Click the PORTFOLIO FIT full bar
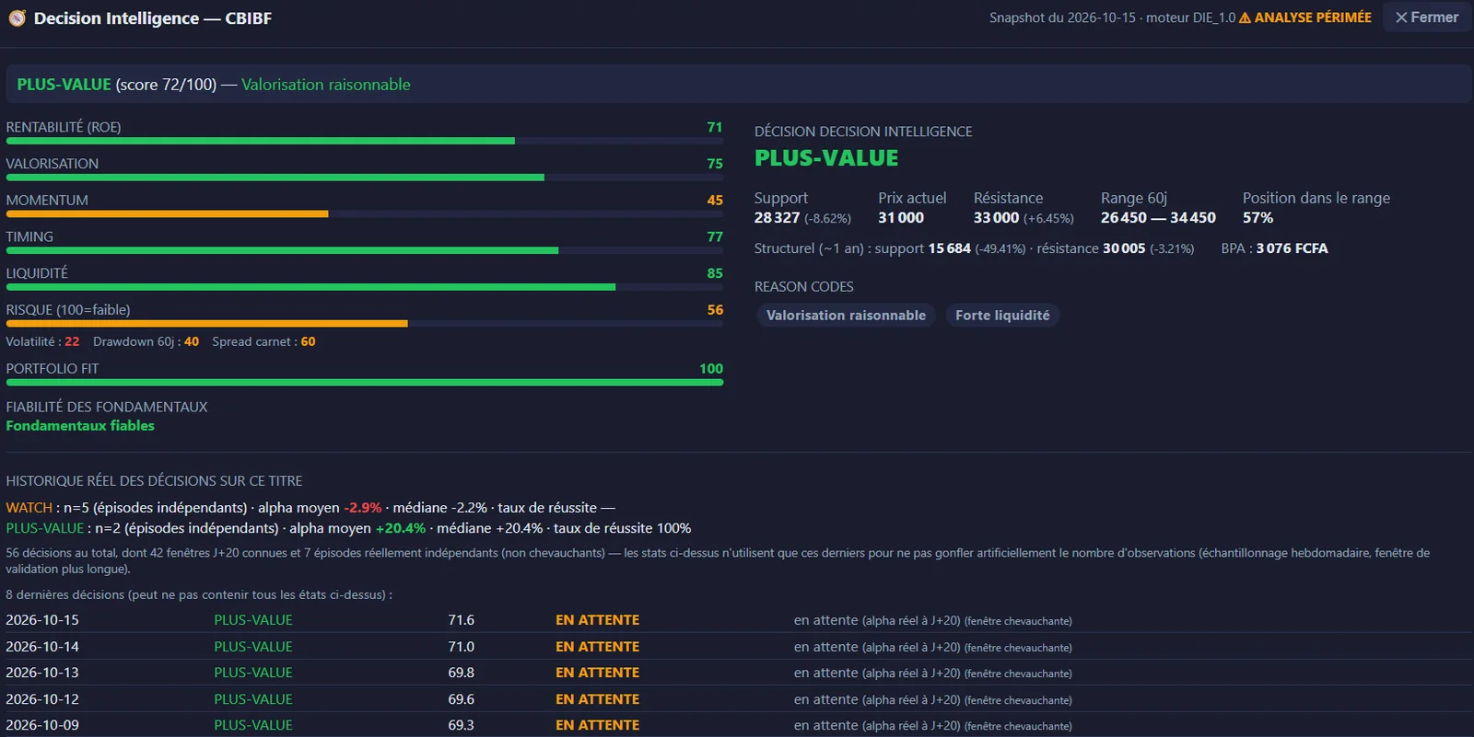1474x737 pixels. pyautogui.click(x=365, y=382)
